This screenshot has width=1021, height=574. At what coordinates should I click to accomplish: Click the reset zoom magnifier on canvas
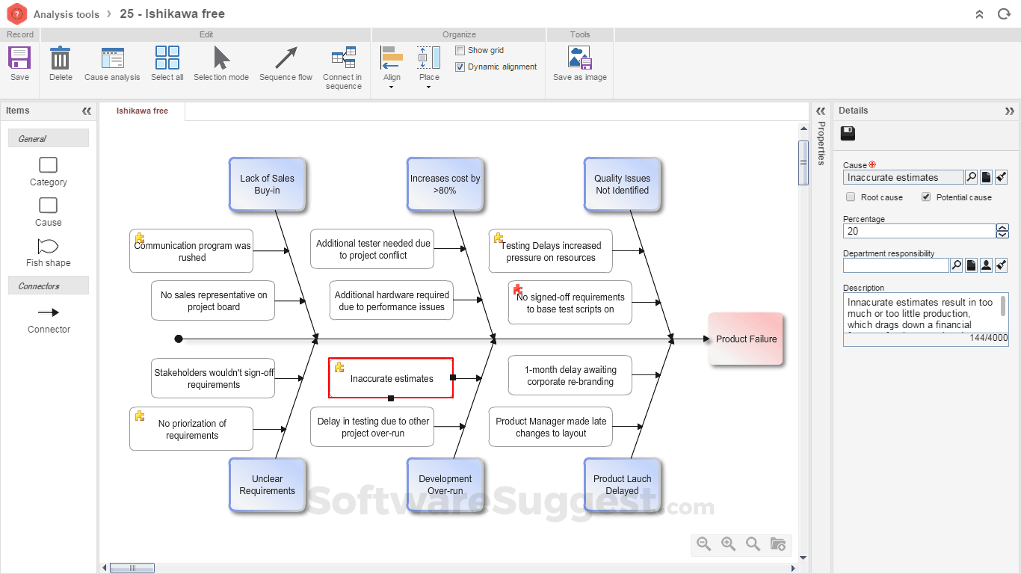pos(753,544)
